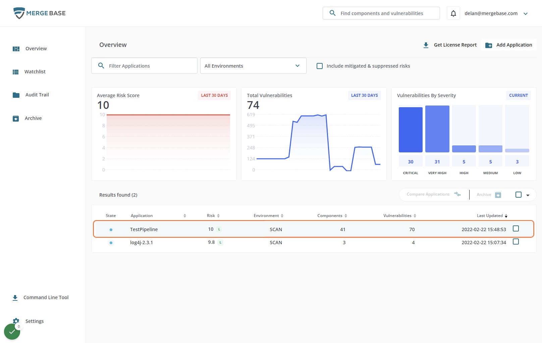The width and height of the screenshot is (542, 343).
Task: Click the Settings gear icon
Action: (16, 321)
